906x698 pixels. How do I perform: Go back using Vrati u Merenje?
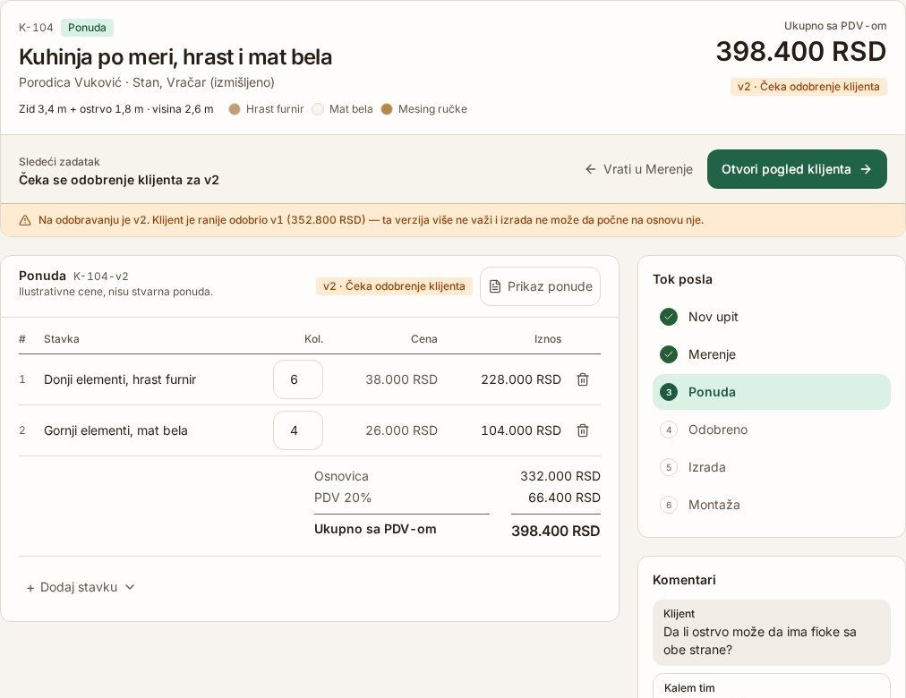click(x=638, y=169)
